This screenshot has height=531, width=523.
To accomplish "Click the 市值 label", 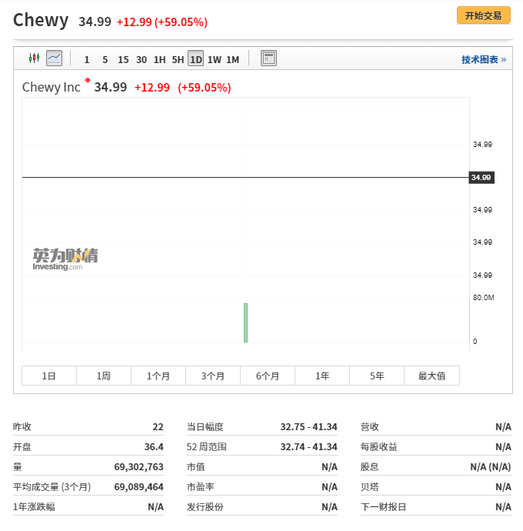I will (196, 466).
